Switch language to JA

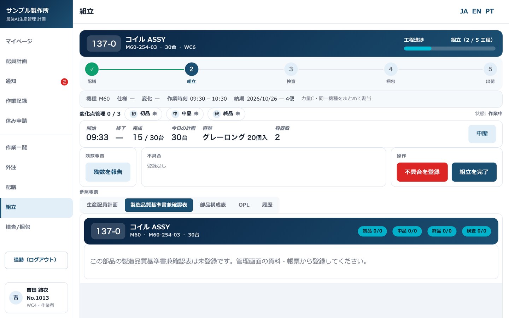click(464, 11)
